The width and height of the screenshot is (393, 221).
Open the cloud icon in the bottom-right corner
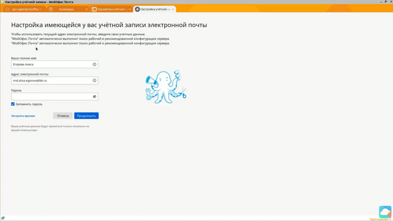pos(385,212)
